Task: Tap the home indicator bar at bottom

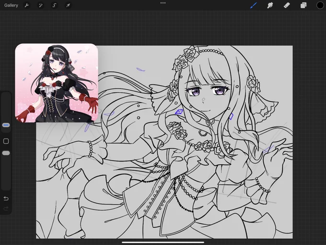Action: (x=163, y=242)
